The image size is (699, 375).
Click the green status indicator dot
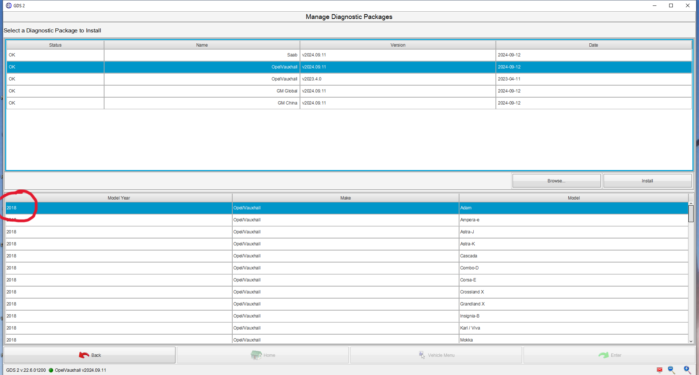pos(51,370)
